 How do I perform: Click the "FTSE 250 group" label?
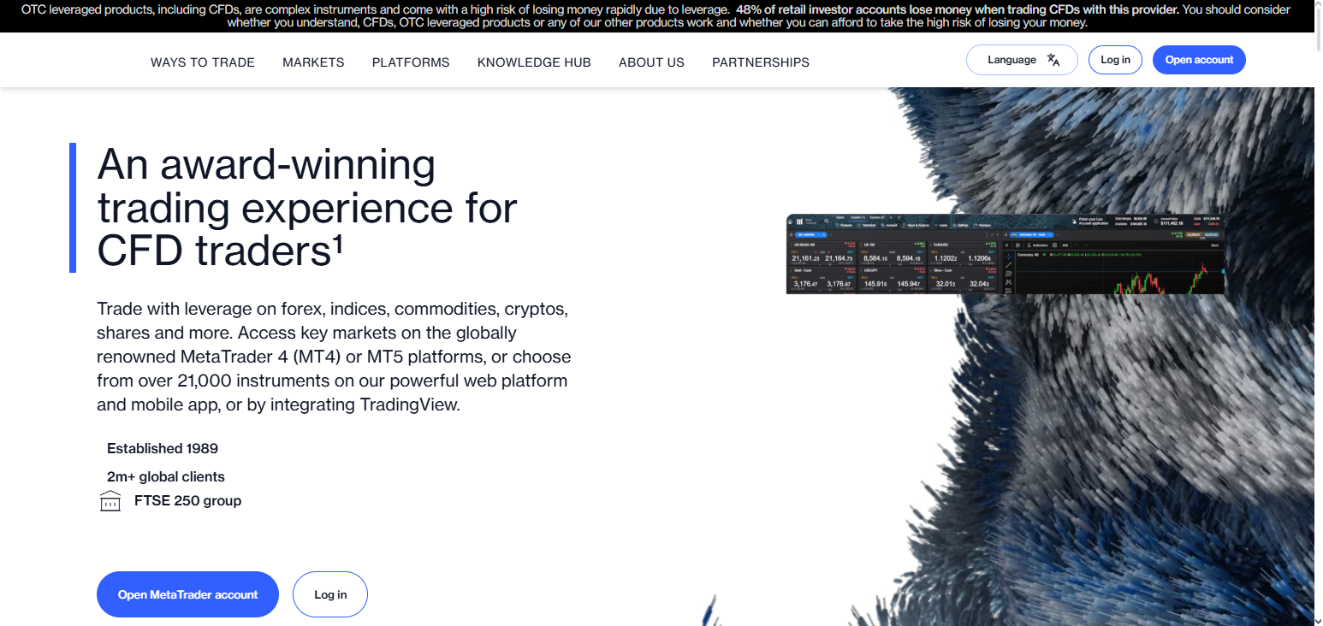point(187,500)
